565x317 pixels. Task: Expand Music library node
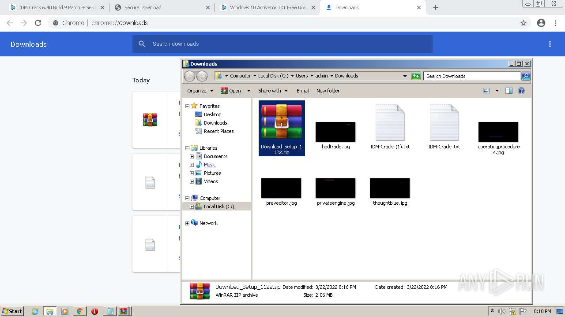[192, 165]
